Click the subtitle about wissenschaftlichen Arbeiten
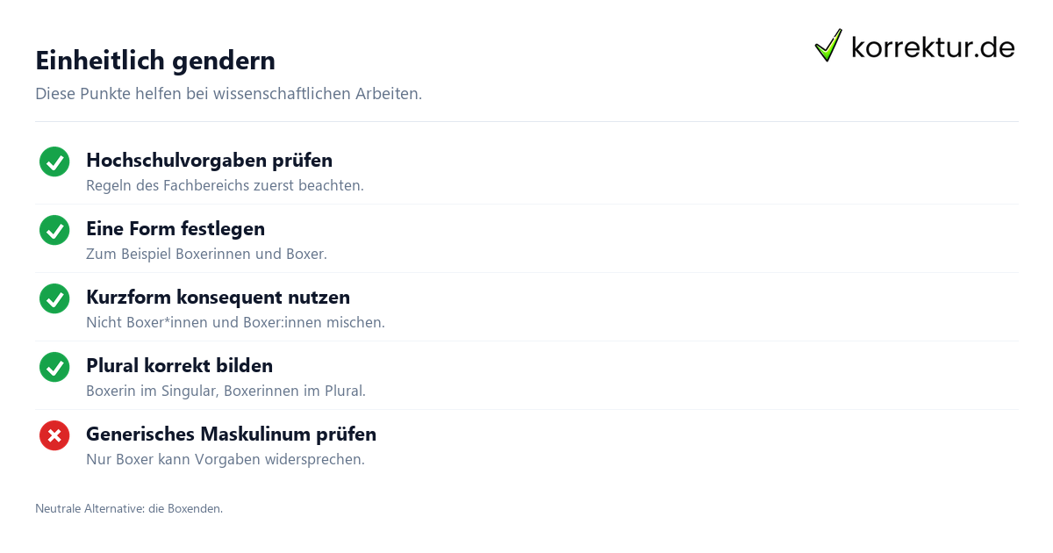 pos(228,94)
